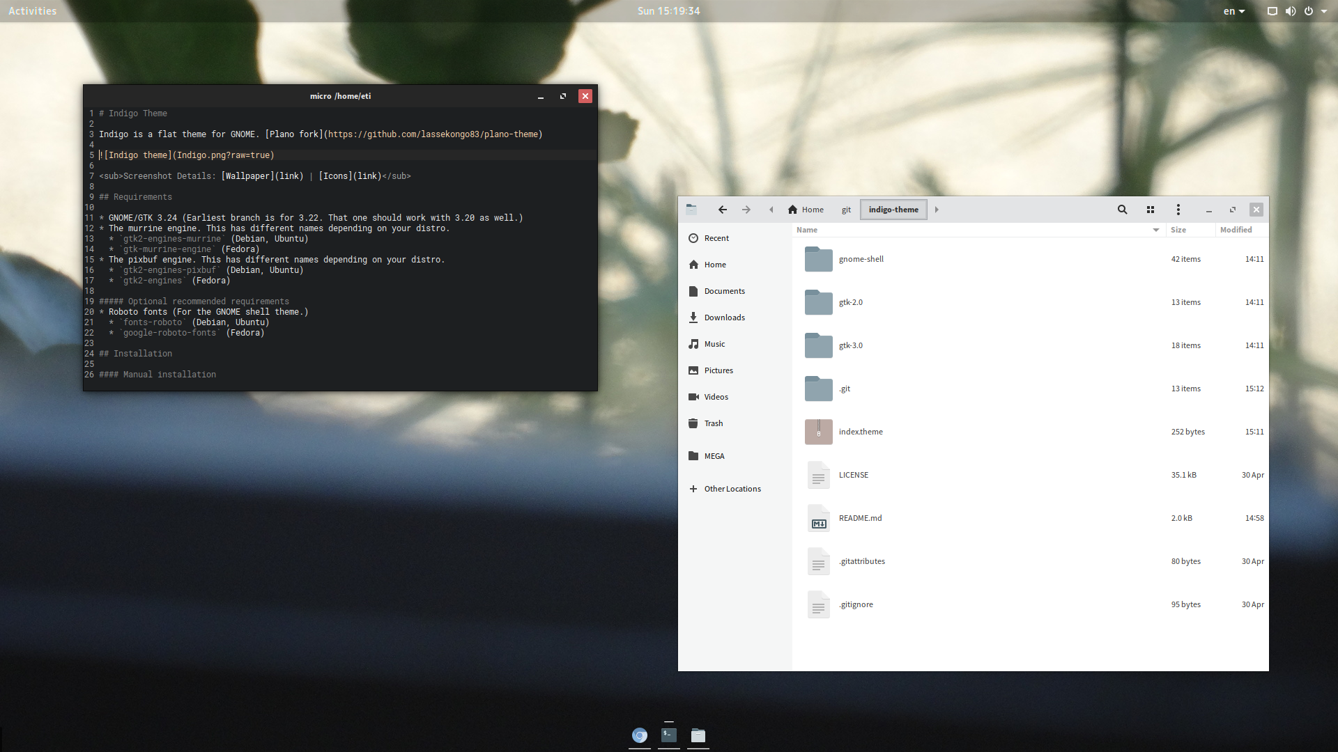Screen dimensions: 1338x752
Task: Click the forward navigation arrow
Action: 746,210
